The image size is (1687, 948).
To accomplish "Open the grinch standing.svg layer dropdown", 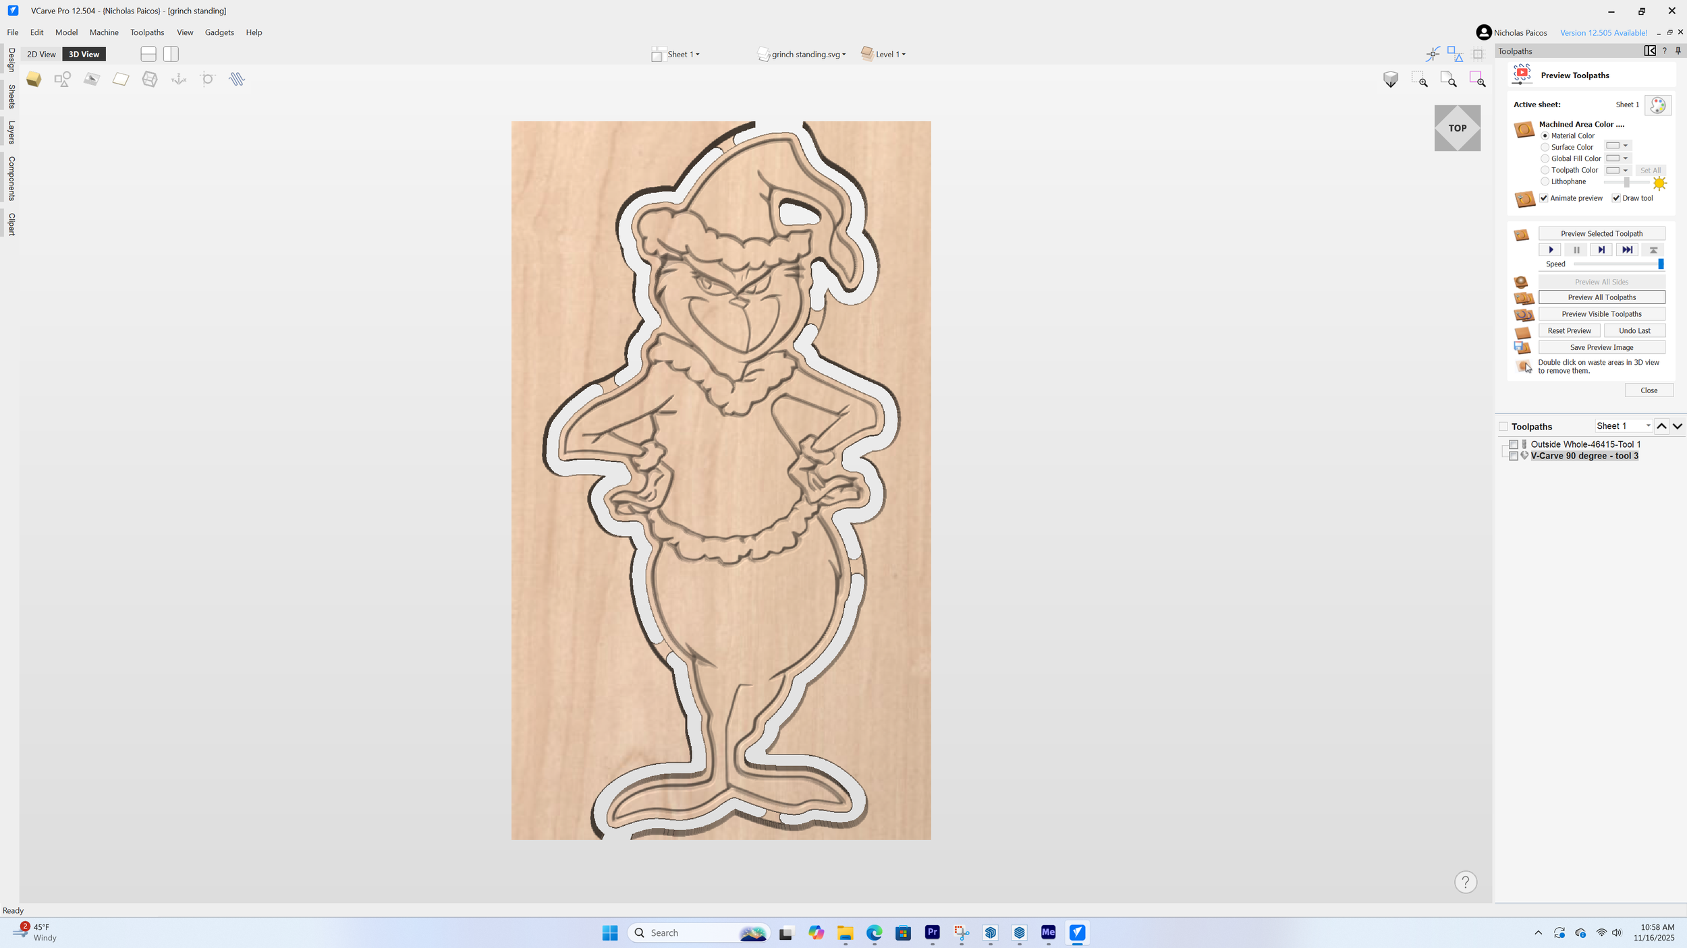I will click(802, 55).
